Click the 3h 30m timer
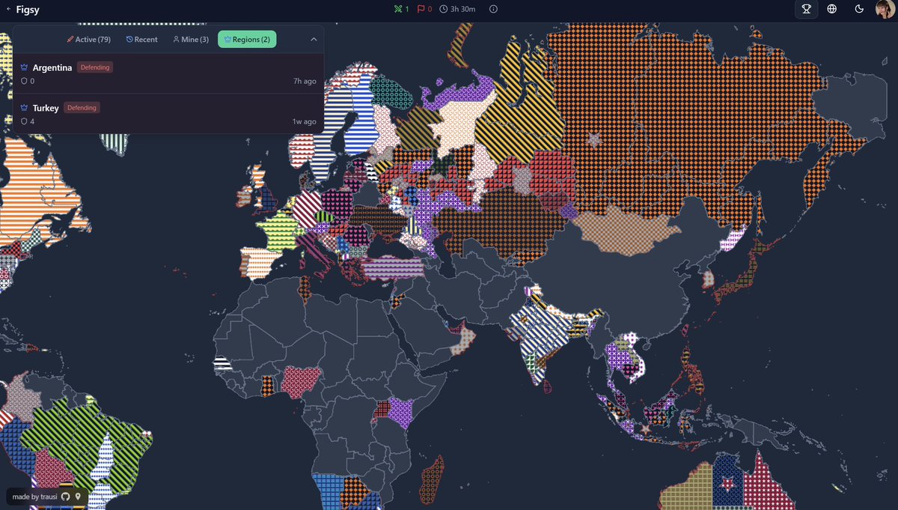 [x=457, y=9]
